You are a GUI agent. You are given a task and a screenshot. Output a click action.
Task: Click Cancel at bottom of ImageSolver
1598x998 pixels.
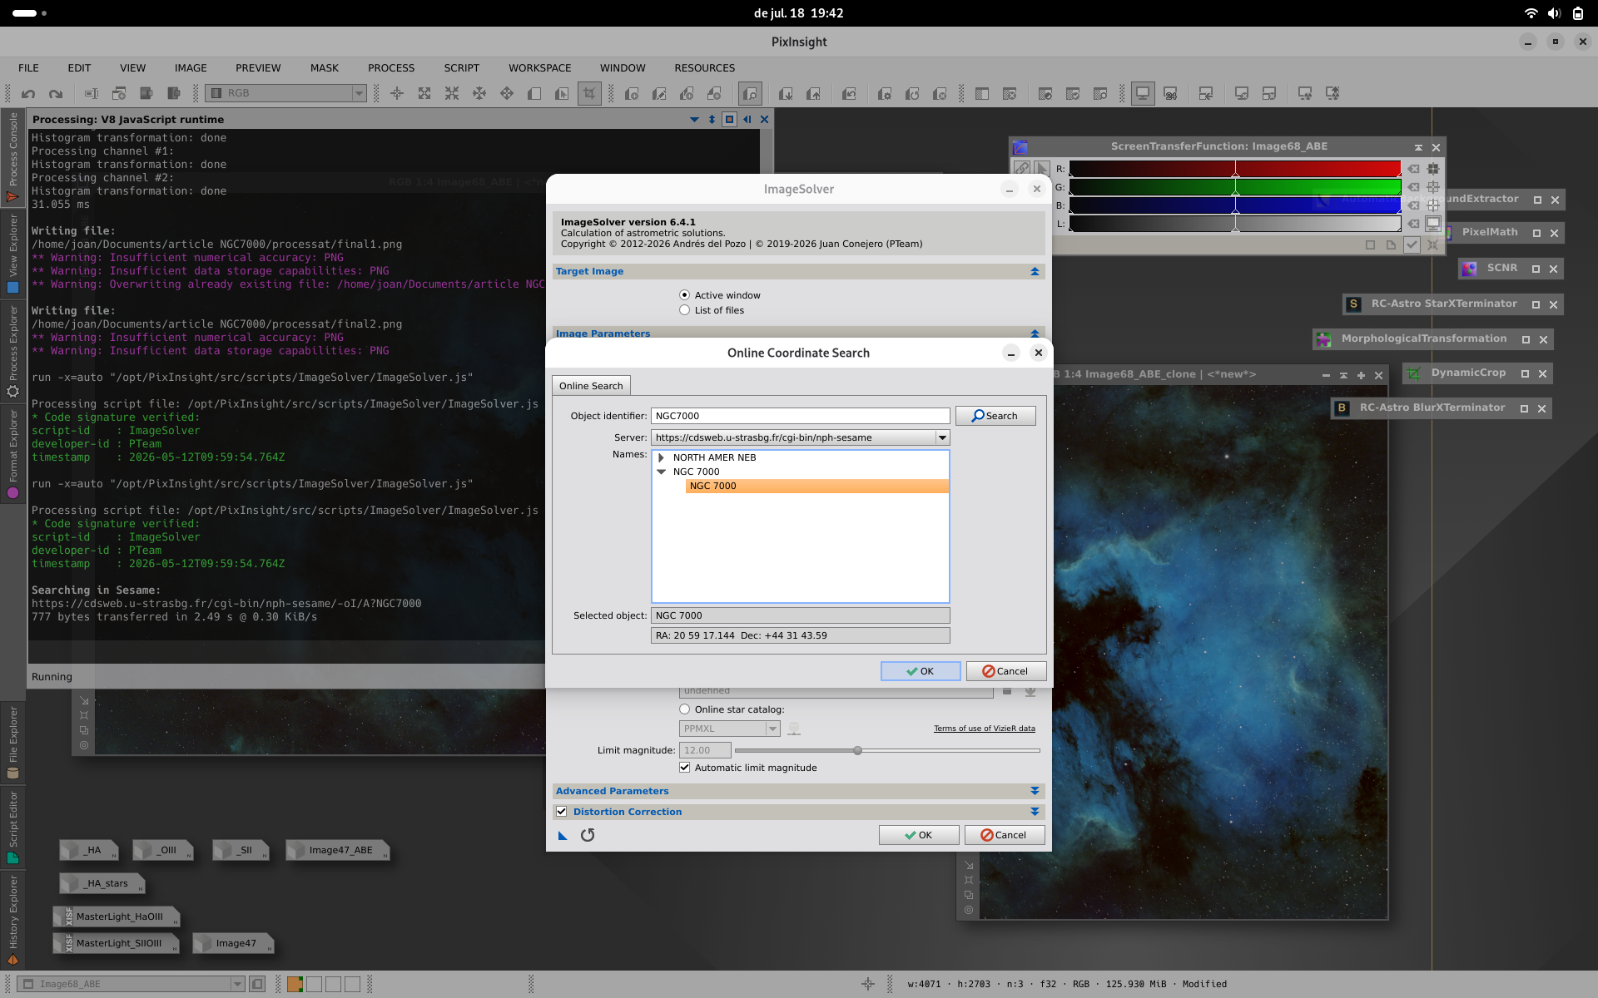pyautogui.click(x=1005, y=835)
